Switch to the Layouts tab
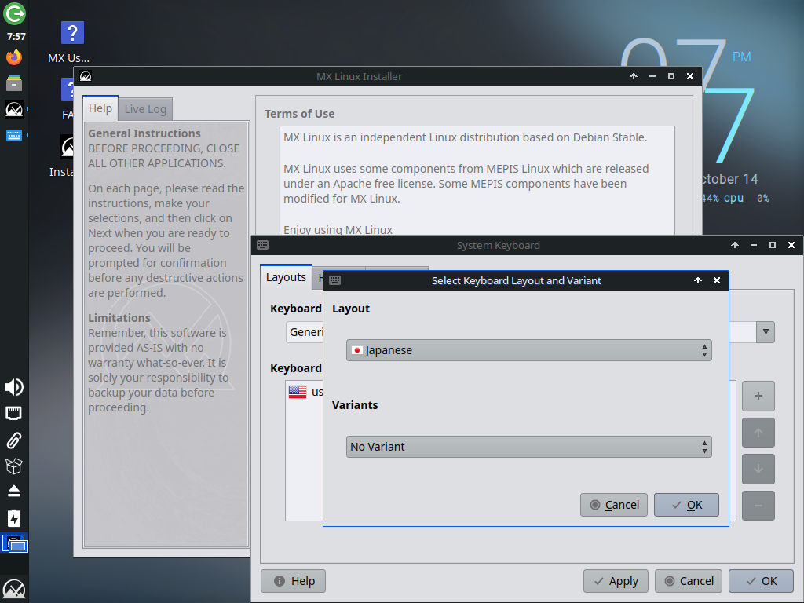Image resolution: width=804 pixels, height=603 pixels. pyautogui.click(x=286, y=277)
